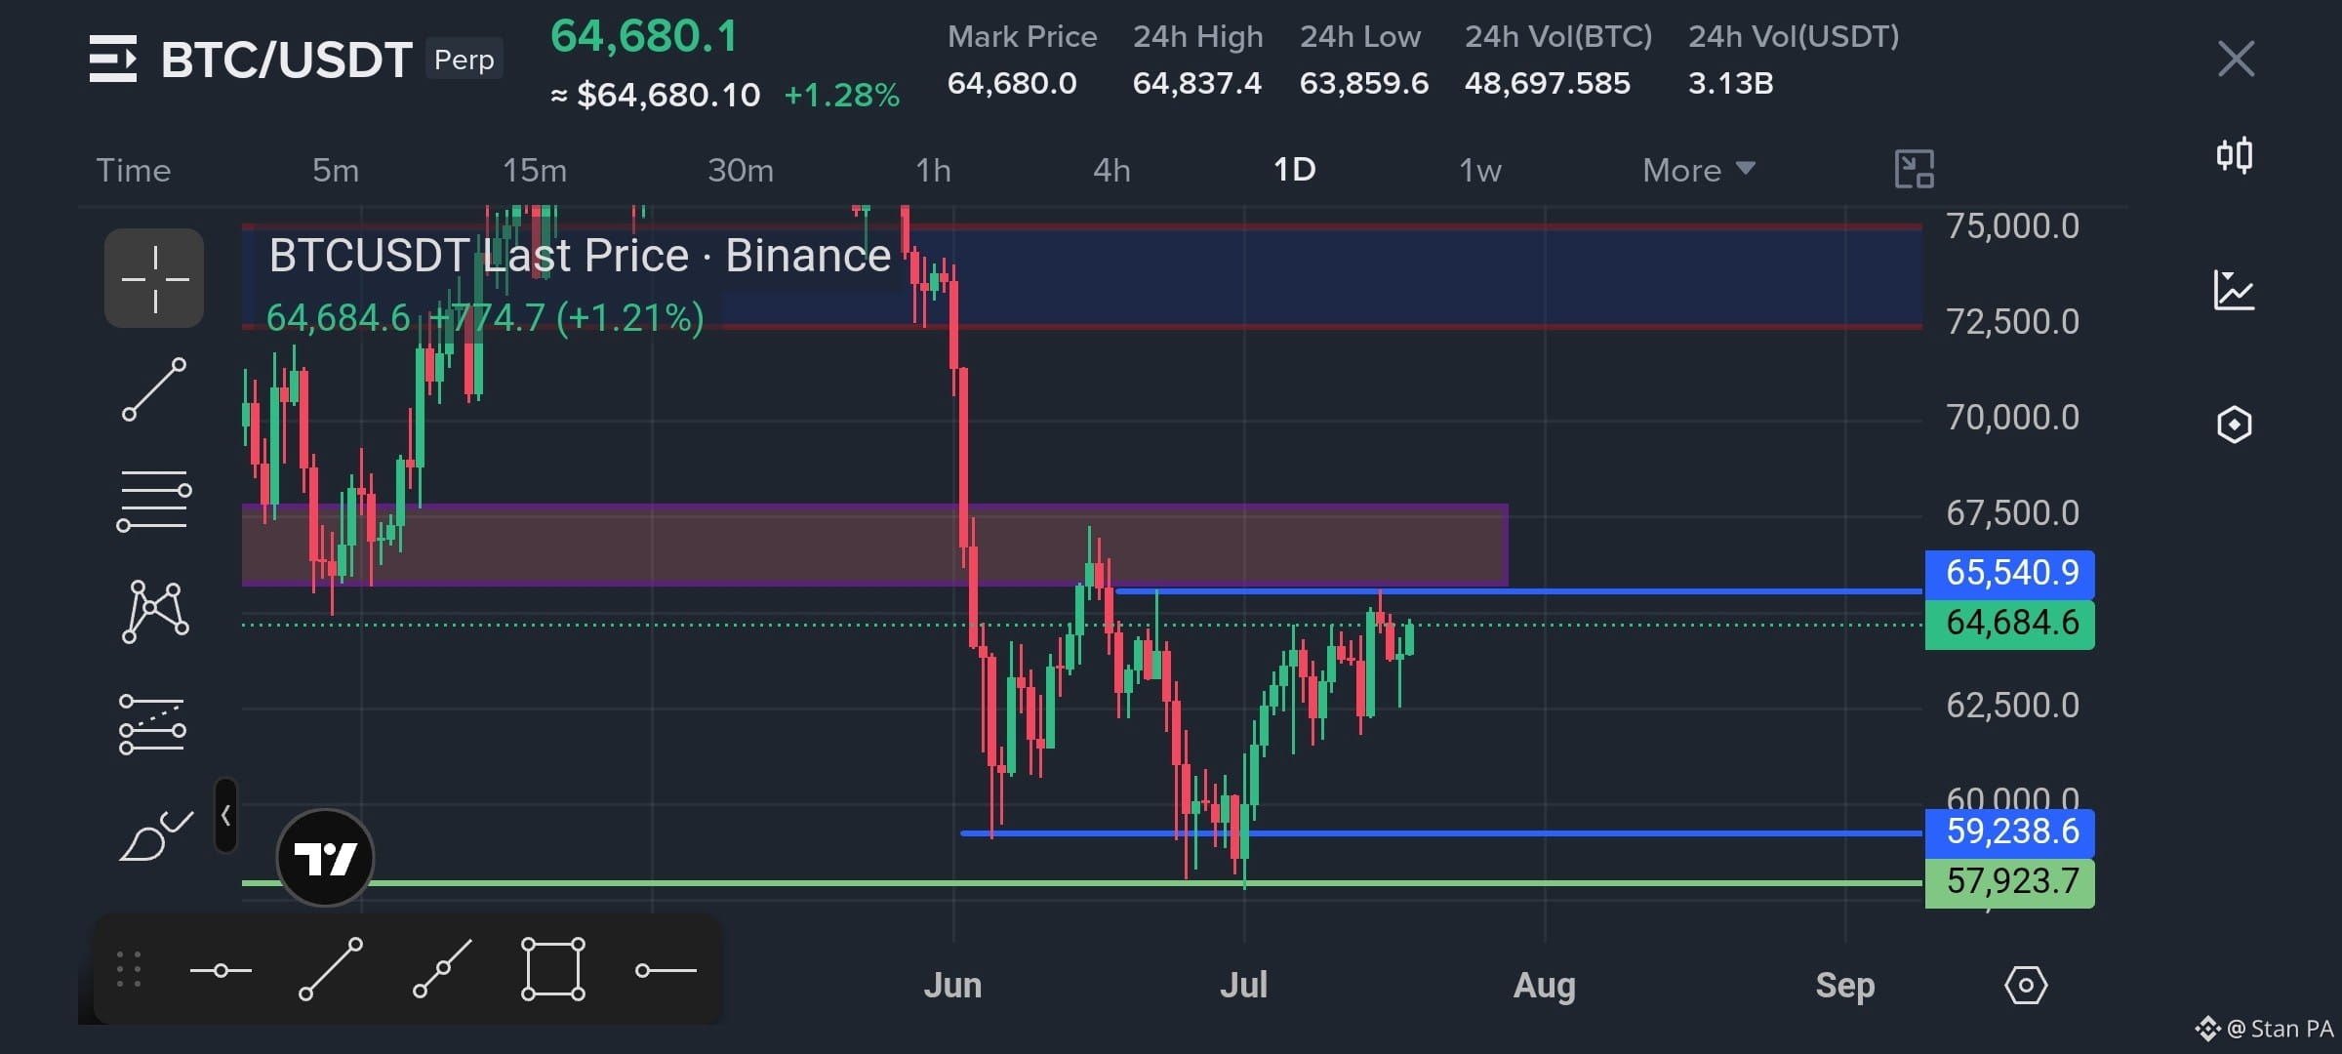
Task: Open the market list menu icon
Action: (113, 59)
